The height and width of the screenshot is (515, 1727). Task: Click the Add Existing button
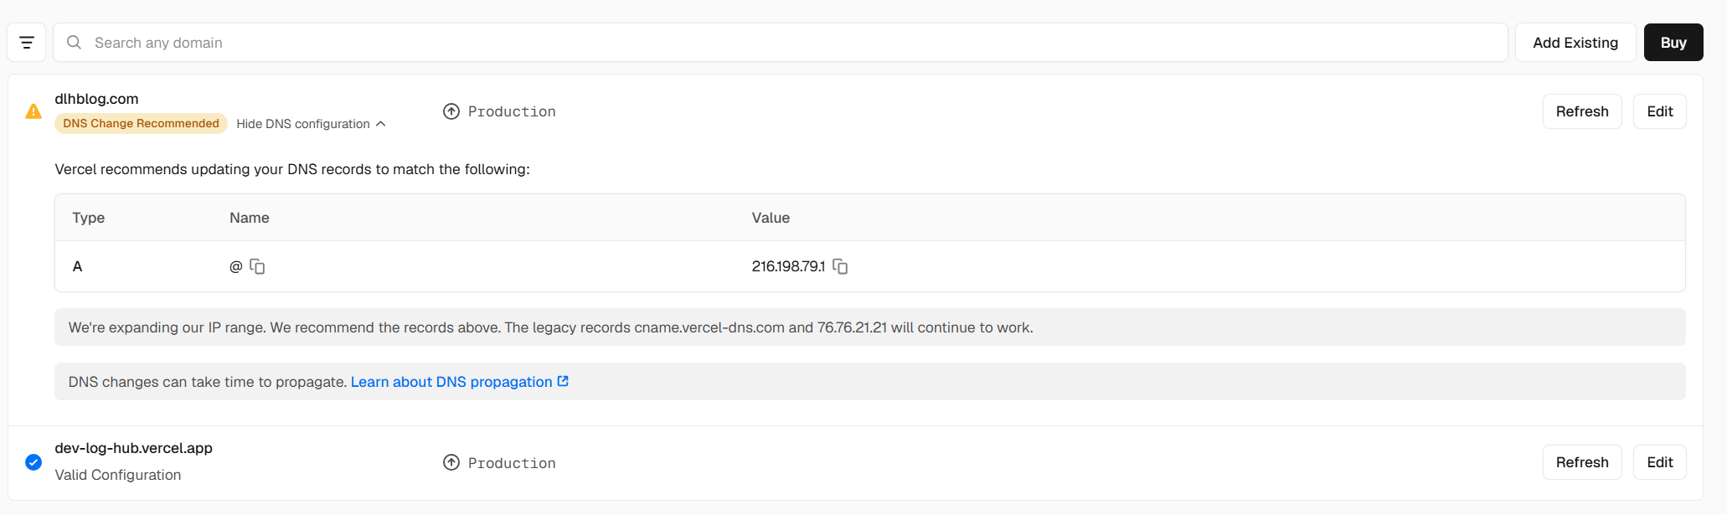1575,43
